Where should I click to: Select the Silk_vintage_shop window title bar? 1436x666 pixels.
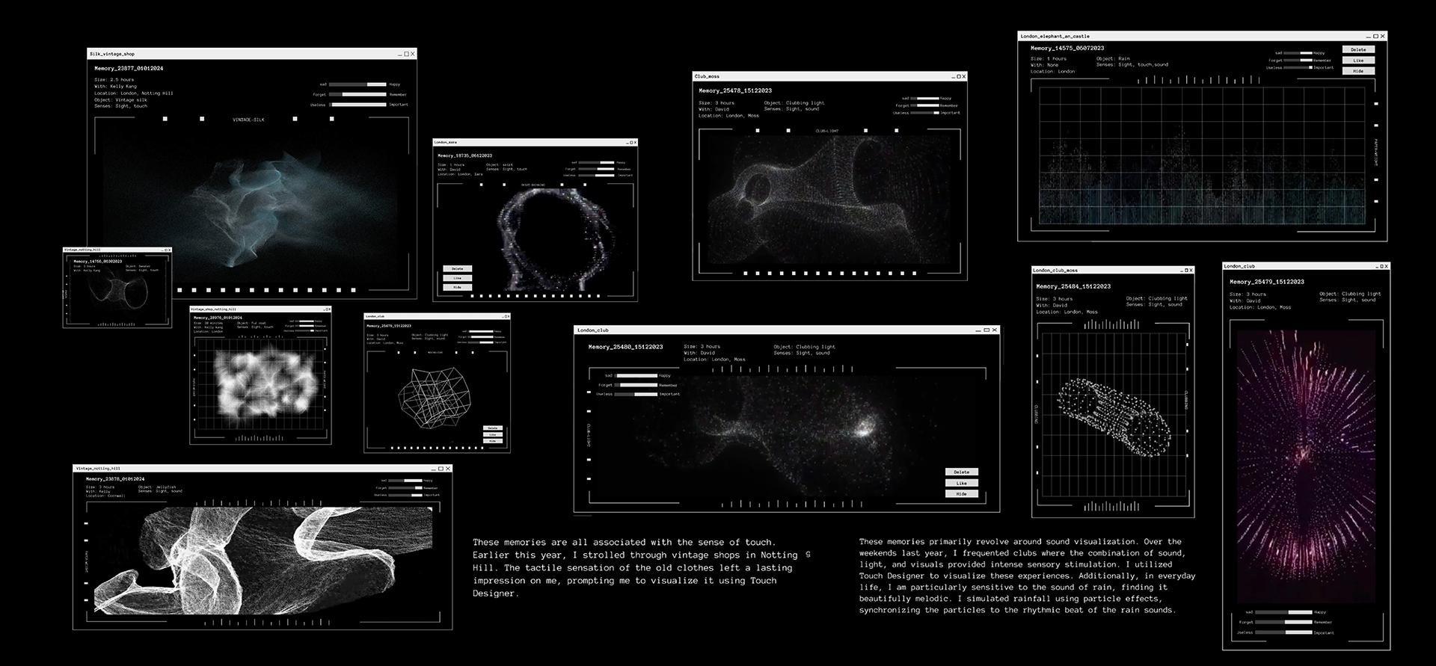[252, 54]
